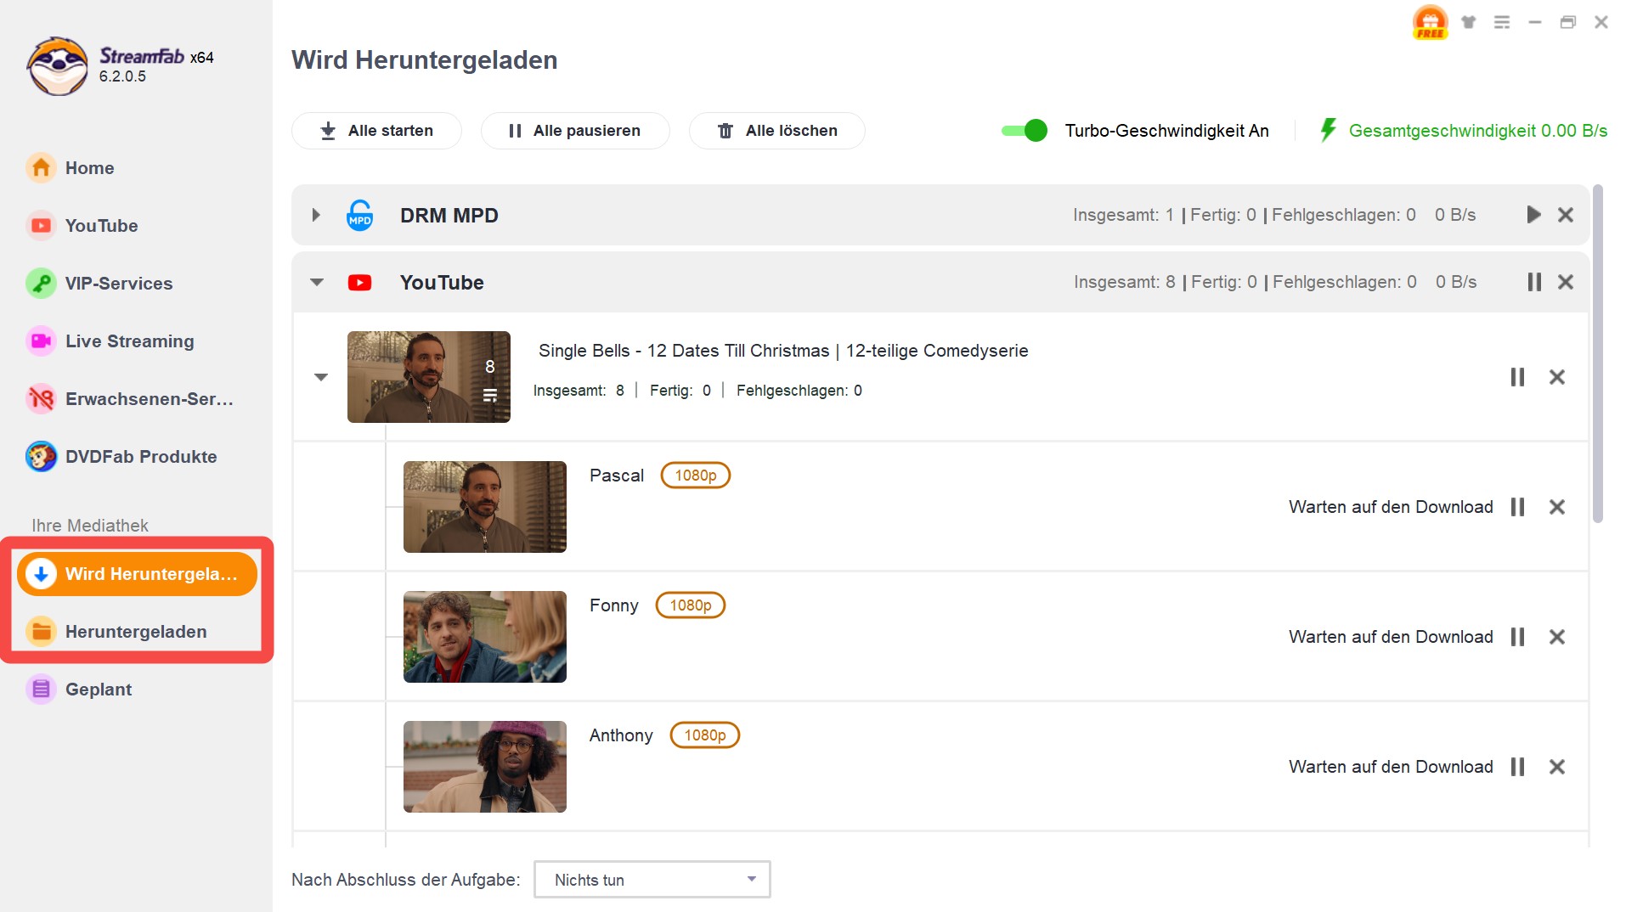Cancel the Fonny download
Image resolution: width=1626 pixels, height=912 pixels.
pos(1557,637)
